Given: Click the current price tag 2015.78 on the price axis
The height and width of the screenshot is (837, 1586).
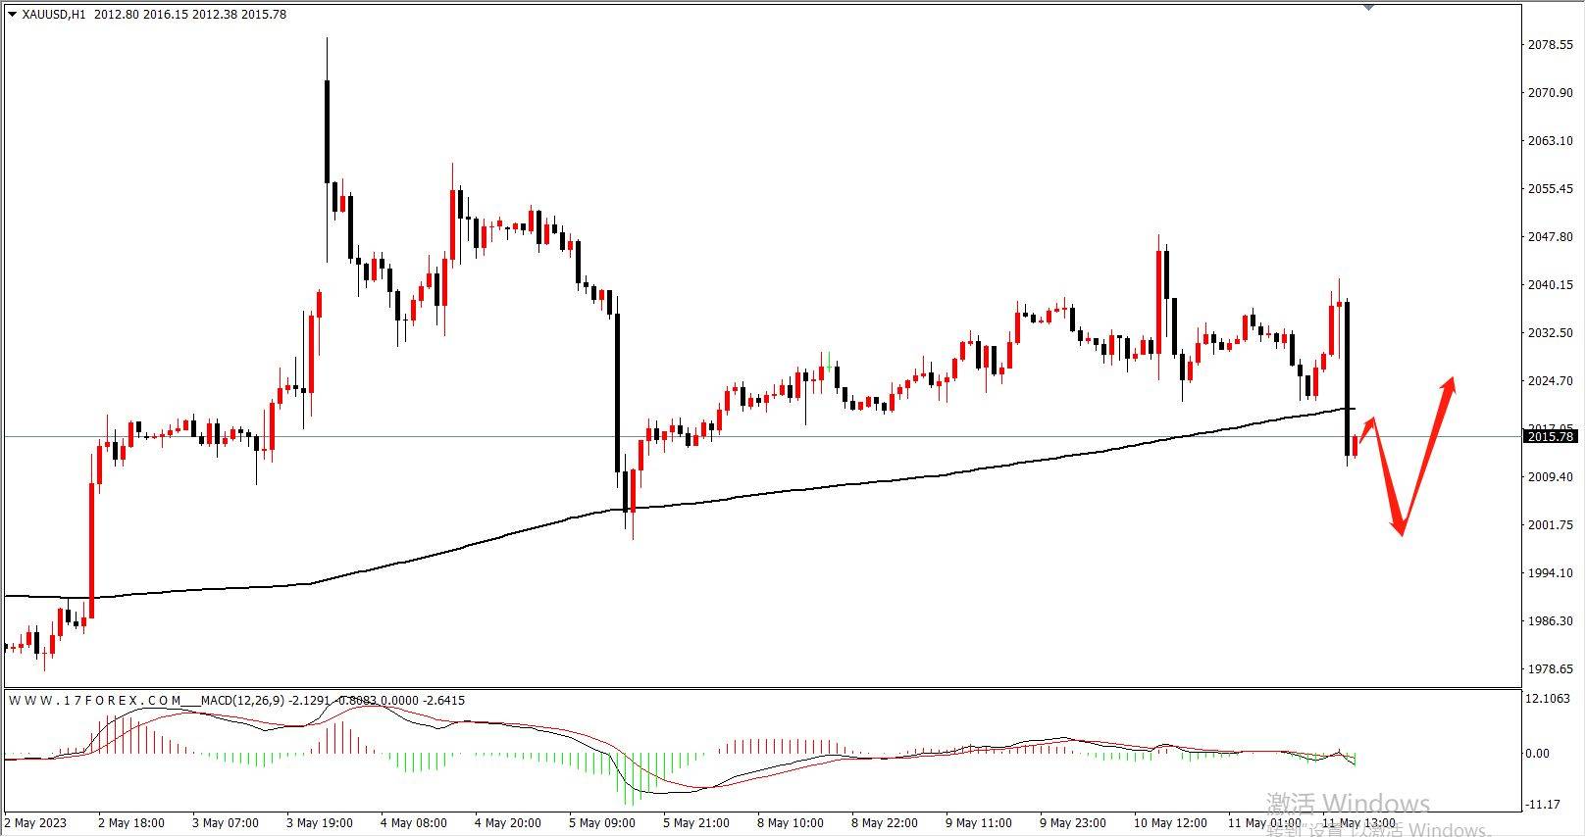Looking at the screenshot, I should (1552, 436).
